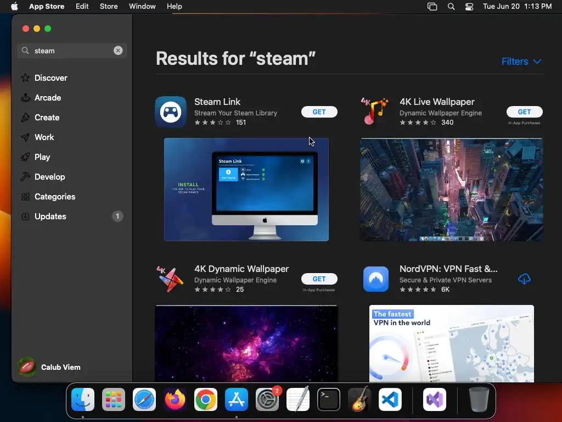Open the Apple menu

pyautogui.click(x=14, y=7)
